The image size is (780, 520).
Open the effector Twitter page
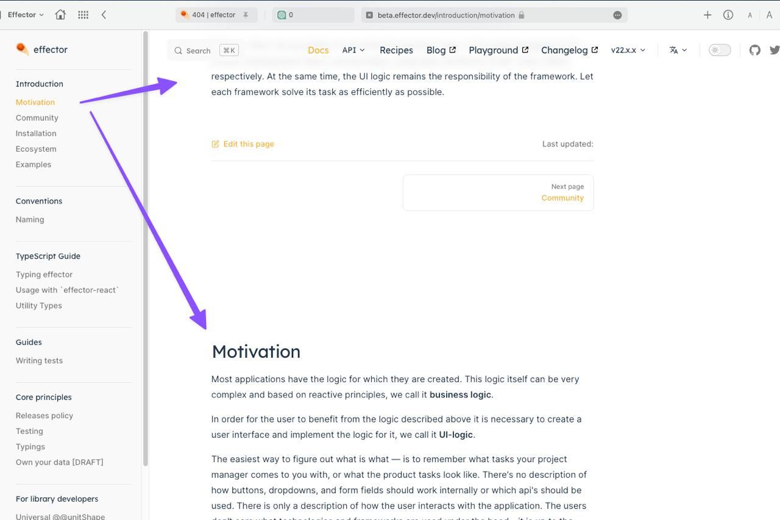(x=775, y=50)
